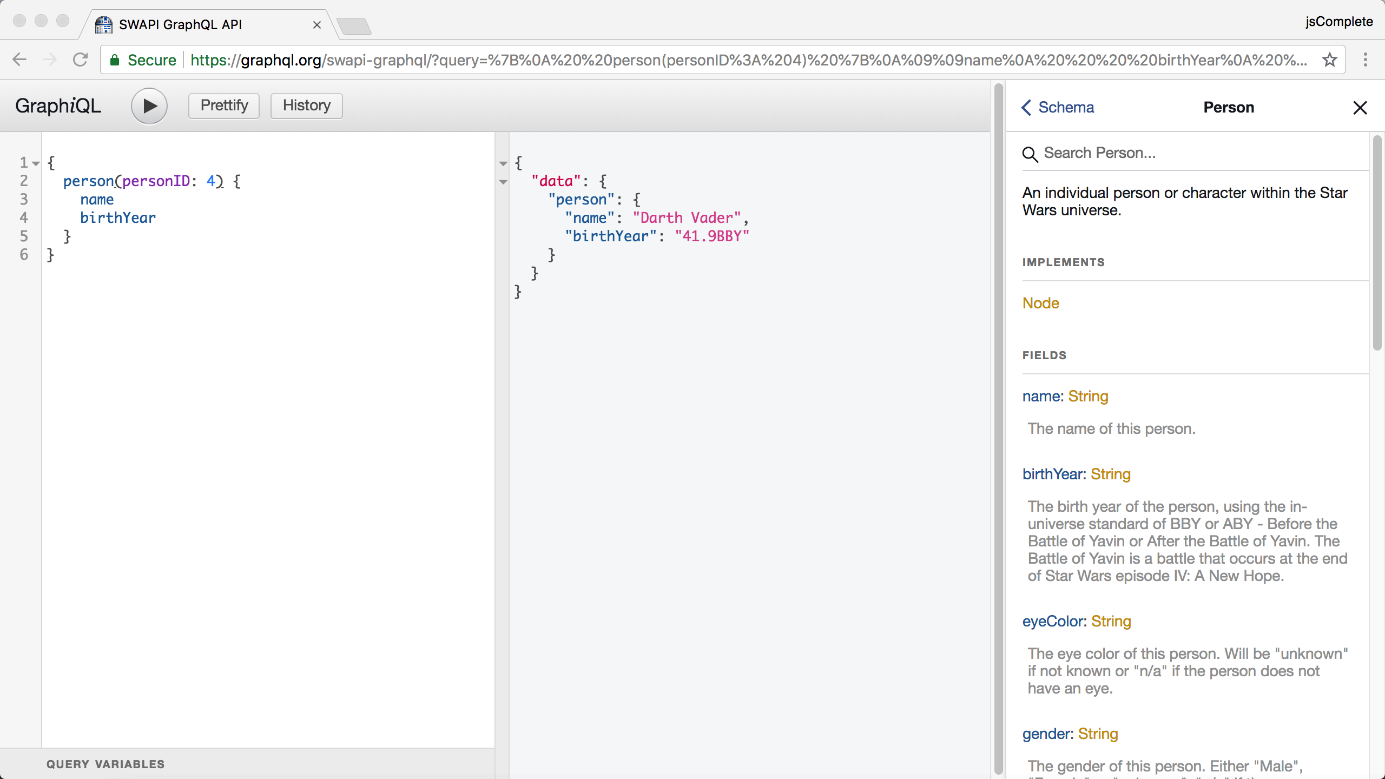Open the Chrome three-dot menu
Viewport: 1385px width, 779px height.
1366,60
